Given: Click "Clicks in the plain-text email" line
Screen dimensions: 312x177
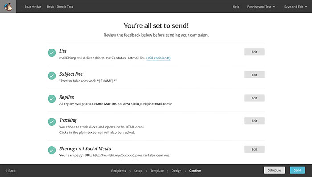Looking at the screenshot, I should 97,132.
